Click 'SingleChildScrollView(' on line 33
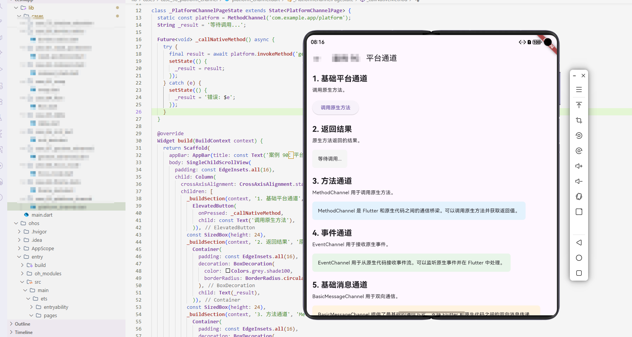632x337 pixels. (219, 163)
